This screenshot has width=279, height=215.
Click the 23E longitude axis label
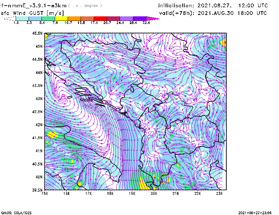219,194
